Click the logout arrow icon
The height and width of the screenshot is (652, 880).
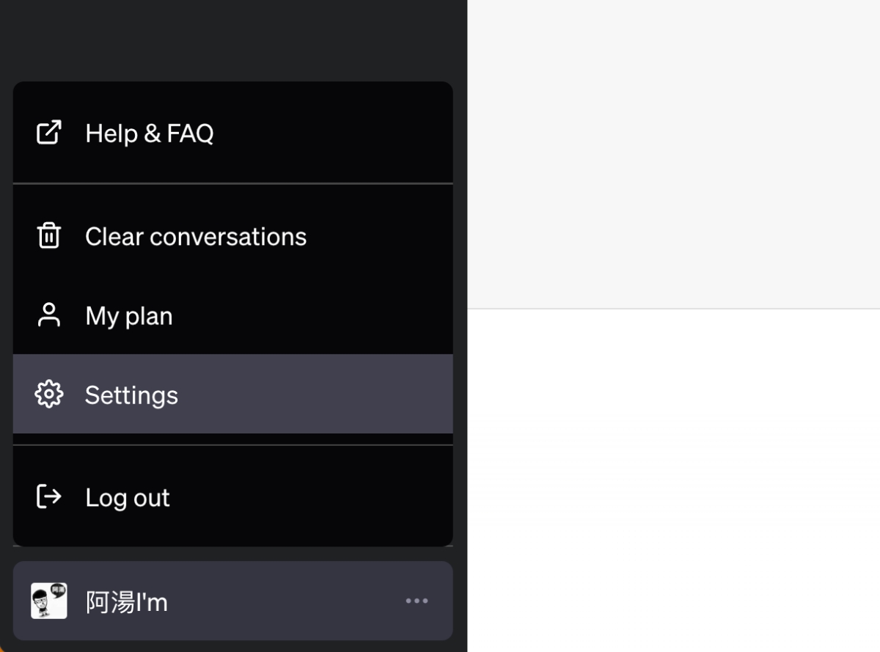pos(48,497)
